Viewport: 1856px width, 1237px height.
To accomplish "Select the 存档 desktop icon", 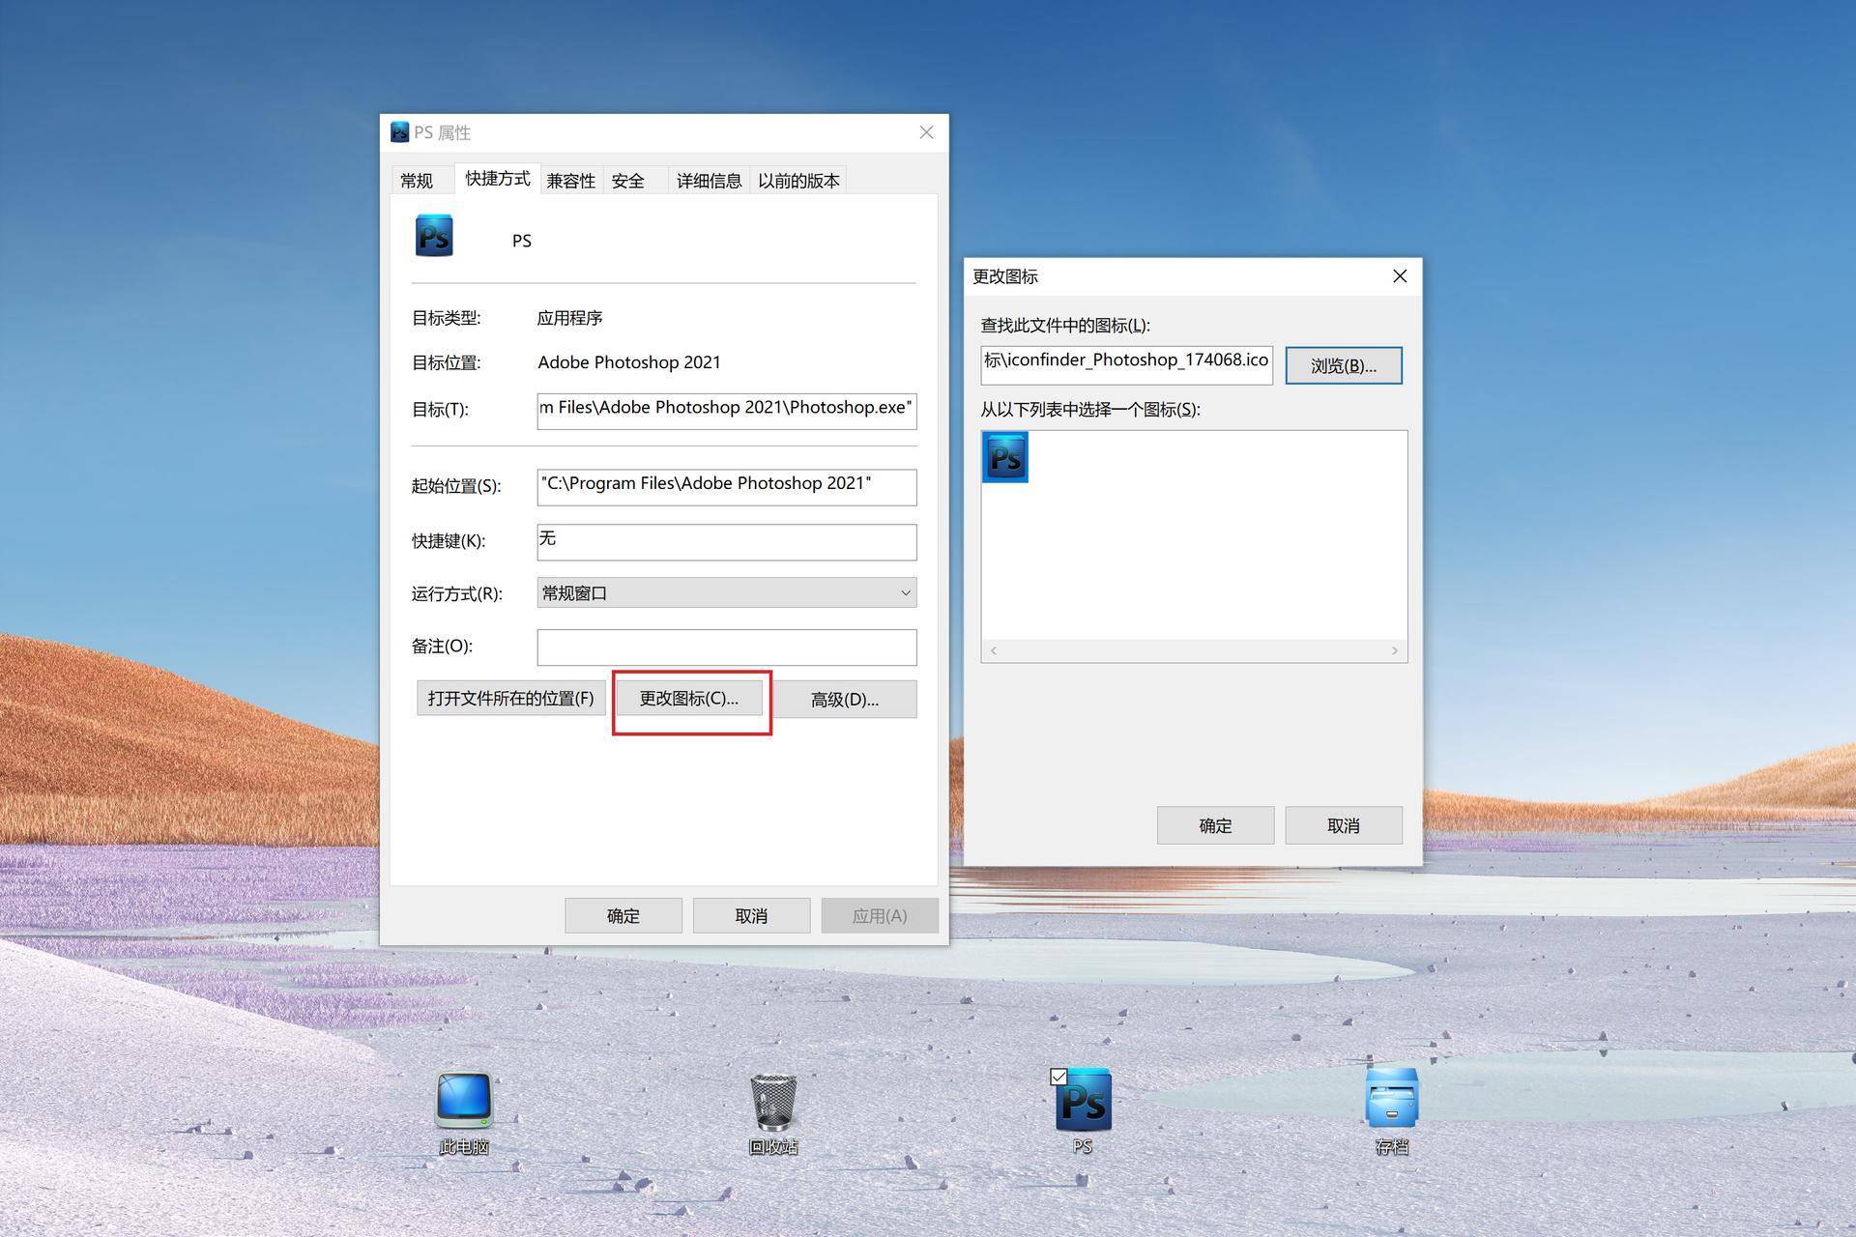I will pos(1392,1111).
